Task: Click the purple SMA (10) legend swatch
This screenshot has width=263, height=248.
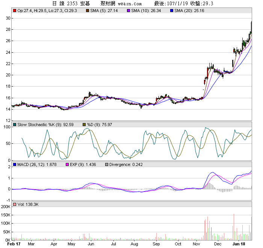Action: coord(128,11)
